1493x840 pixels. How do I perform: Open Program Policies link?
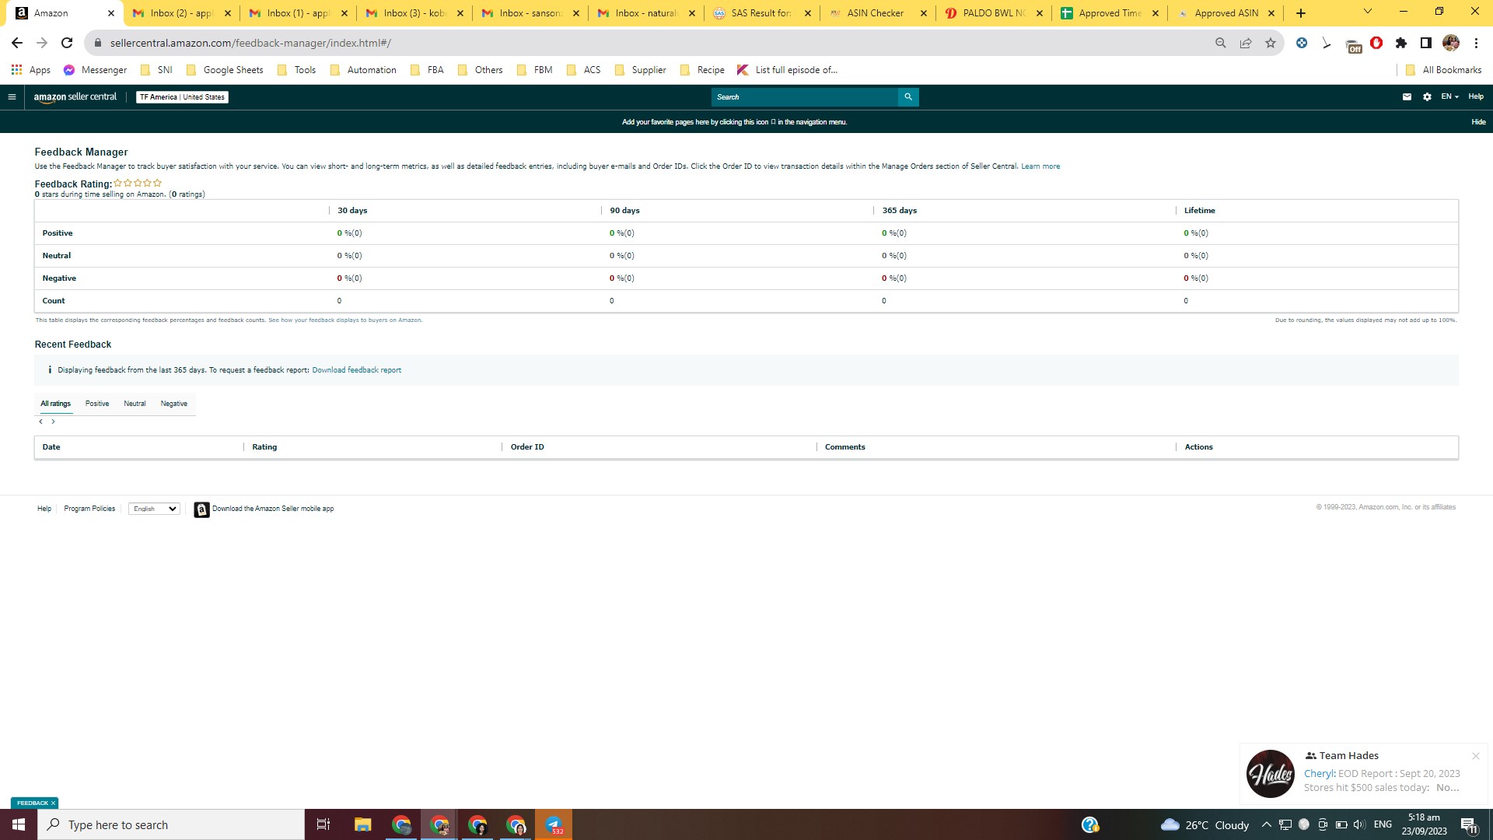tap(89, 509)
